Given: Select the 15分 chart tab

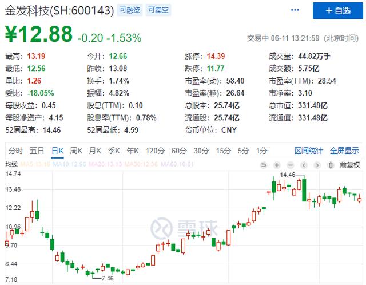Looking at the screenshot, I should click(224, 151).
